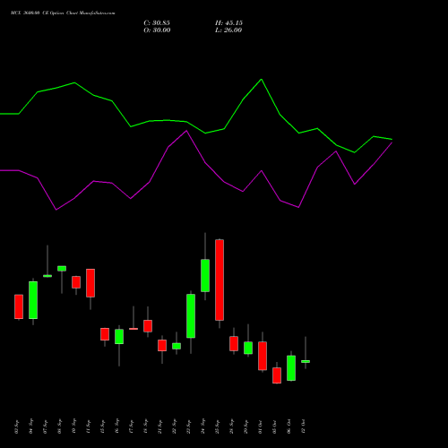Viewport: 448px width, 448px height.
Task: Select the "12 Oct" date label
Action: [x=304, y=426]
